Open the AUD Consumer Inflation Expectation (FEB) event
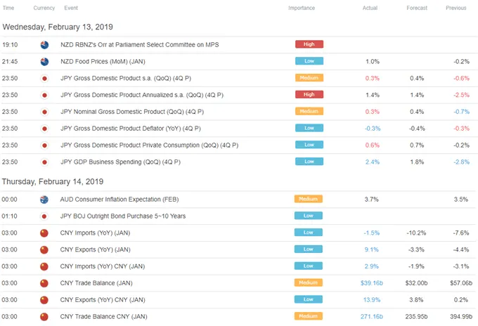 [119, 200]
